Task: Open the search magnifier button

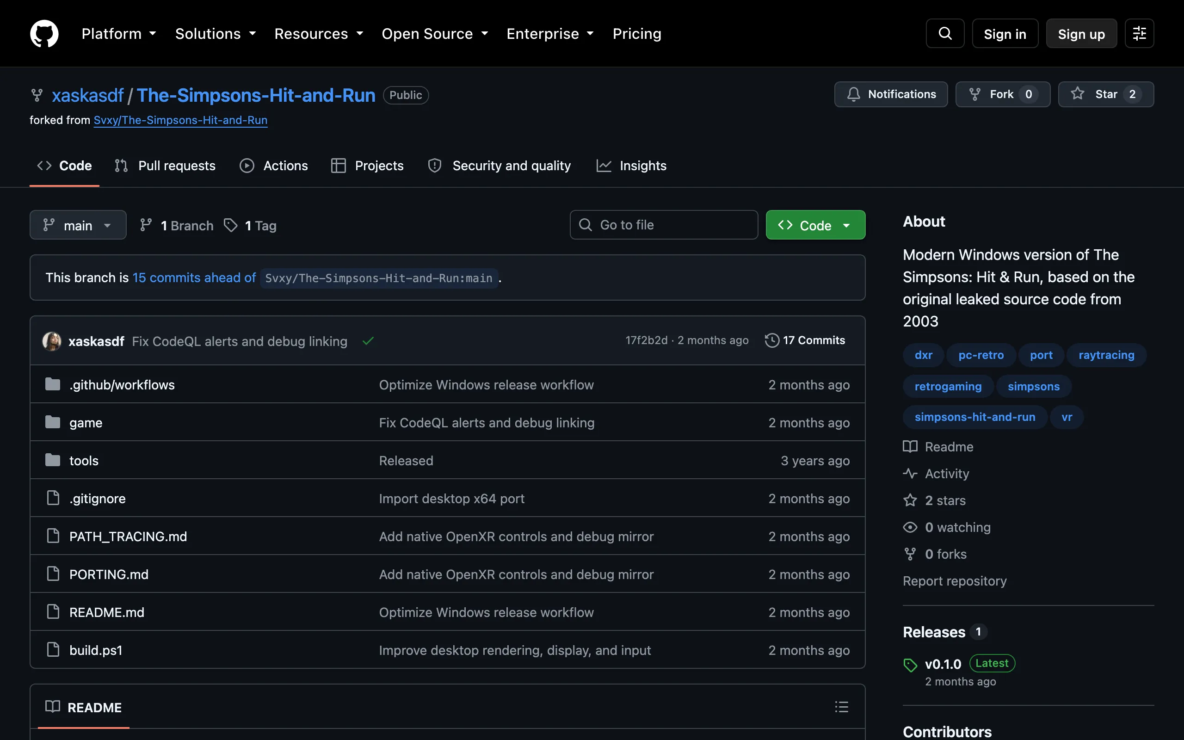Action: pyautogui.click(x=945, y=33)
